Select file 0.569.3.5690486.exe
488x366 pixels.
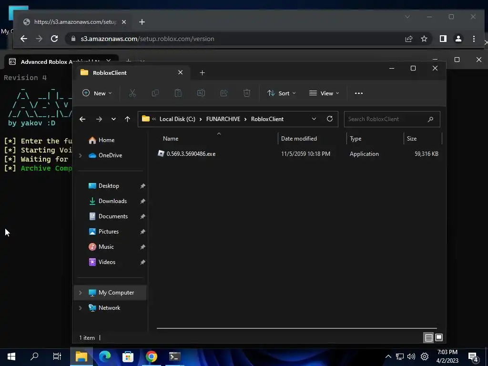[x=191, y=154]
